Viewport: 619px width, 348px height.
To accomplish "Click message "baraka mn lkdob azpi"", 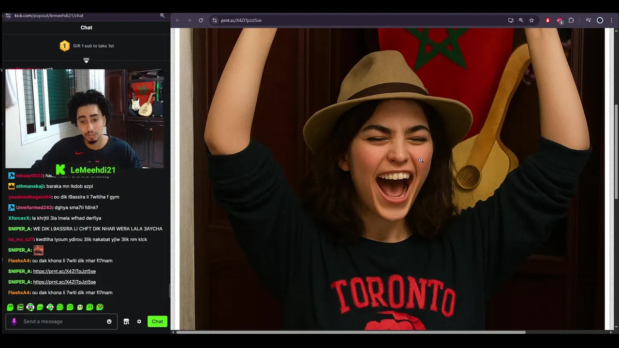I will 70,186.
